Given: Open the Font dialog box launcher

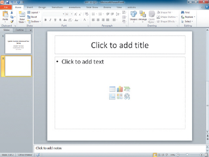Looking at the screenshot, I should tap(88, 26).
